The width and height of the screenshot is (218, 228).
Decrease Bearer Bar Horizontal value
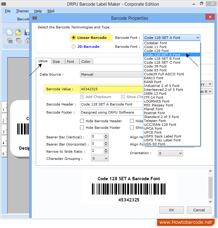pyautogui.click(x=106, y=145)
